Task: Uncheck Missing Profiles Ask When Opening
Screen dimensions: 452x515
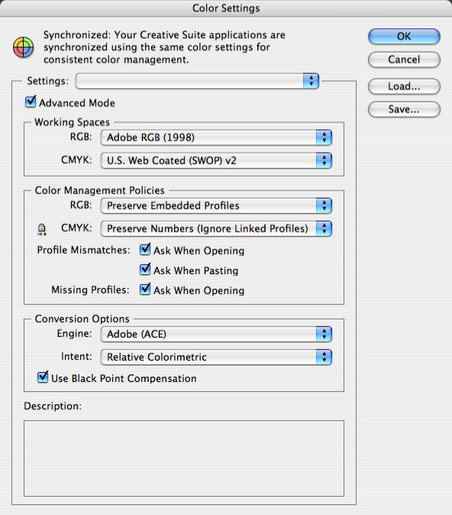Action: pyautogui.click(x=145, y=290)
